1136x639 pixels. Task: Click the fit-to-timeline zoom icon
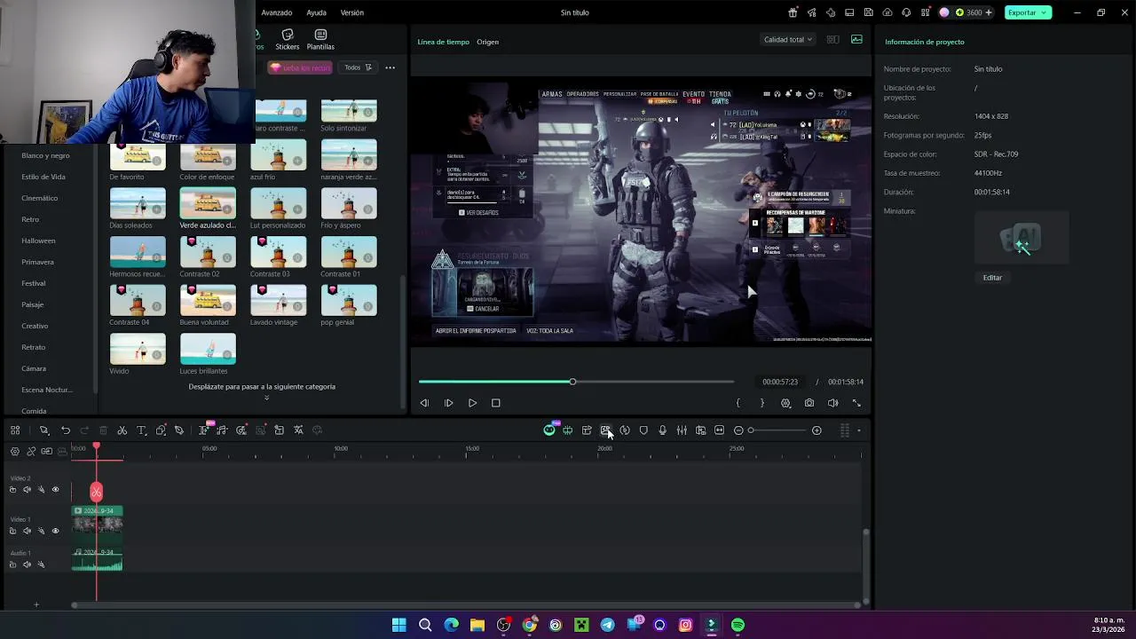[x=719, y=430]
